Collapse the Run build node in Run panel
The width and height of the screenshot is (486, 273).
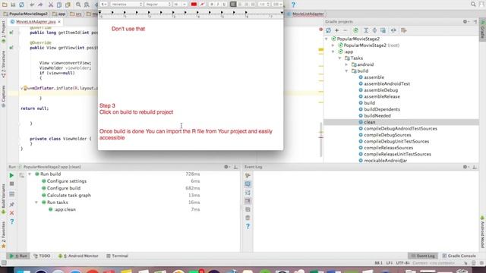[x=30, y=174]
